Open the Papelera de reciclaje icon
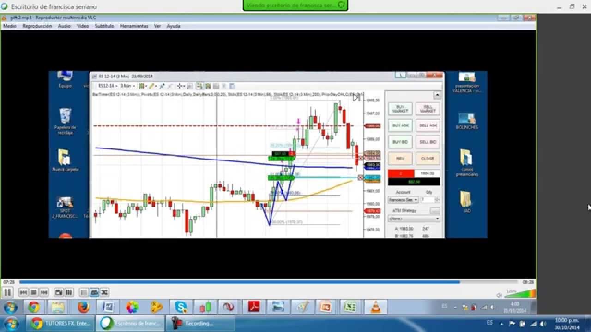This screenshot has height=332, width=591. pos(65,121)
